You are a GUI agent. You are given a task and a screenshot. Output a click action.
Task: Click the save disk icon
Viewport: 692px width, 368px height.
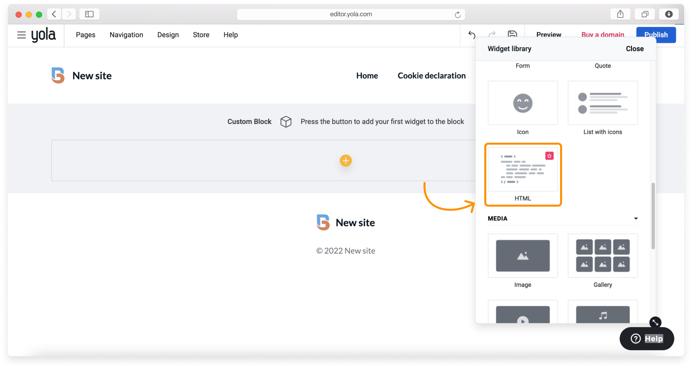click(x=512, y=34)
